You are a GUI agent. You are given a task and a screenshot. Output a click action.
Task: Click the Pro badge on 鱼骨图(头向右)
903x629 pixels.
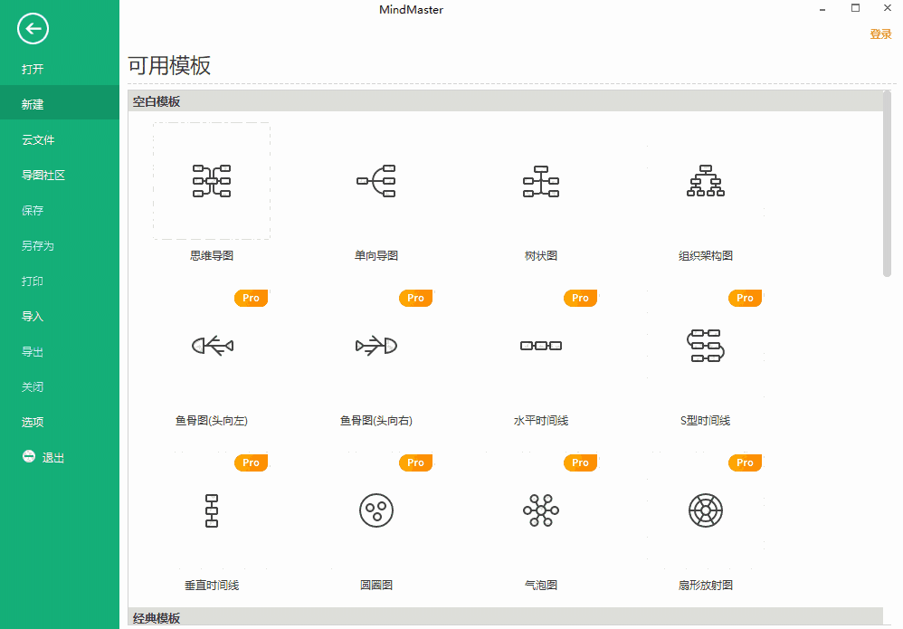[x=416, y=298]
